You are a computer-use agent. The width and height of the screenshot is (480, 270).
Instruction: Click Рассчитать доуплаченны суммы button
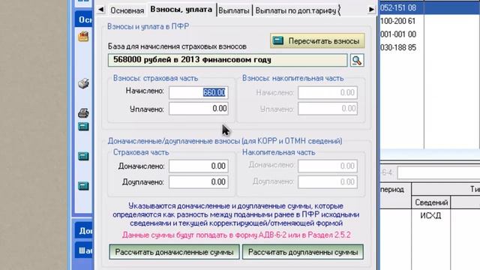click(303, 252)
